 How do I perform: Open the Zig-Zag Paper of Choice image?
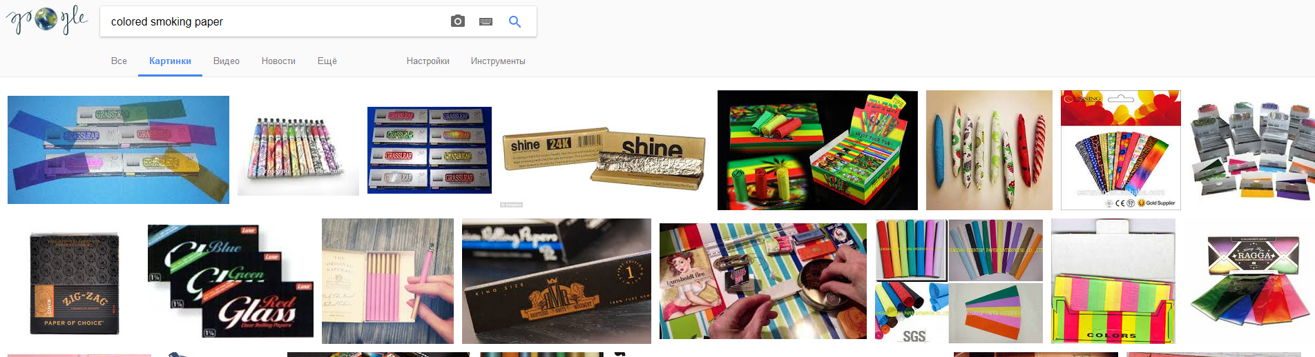[x=75, y=283]
